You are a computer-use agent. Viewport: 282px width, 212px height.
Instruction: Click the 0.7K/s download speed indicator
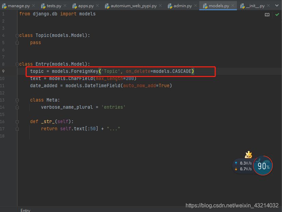[243, 169]
